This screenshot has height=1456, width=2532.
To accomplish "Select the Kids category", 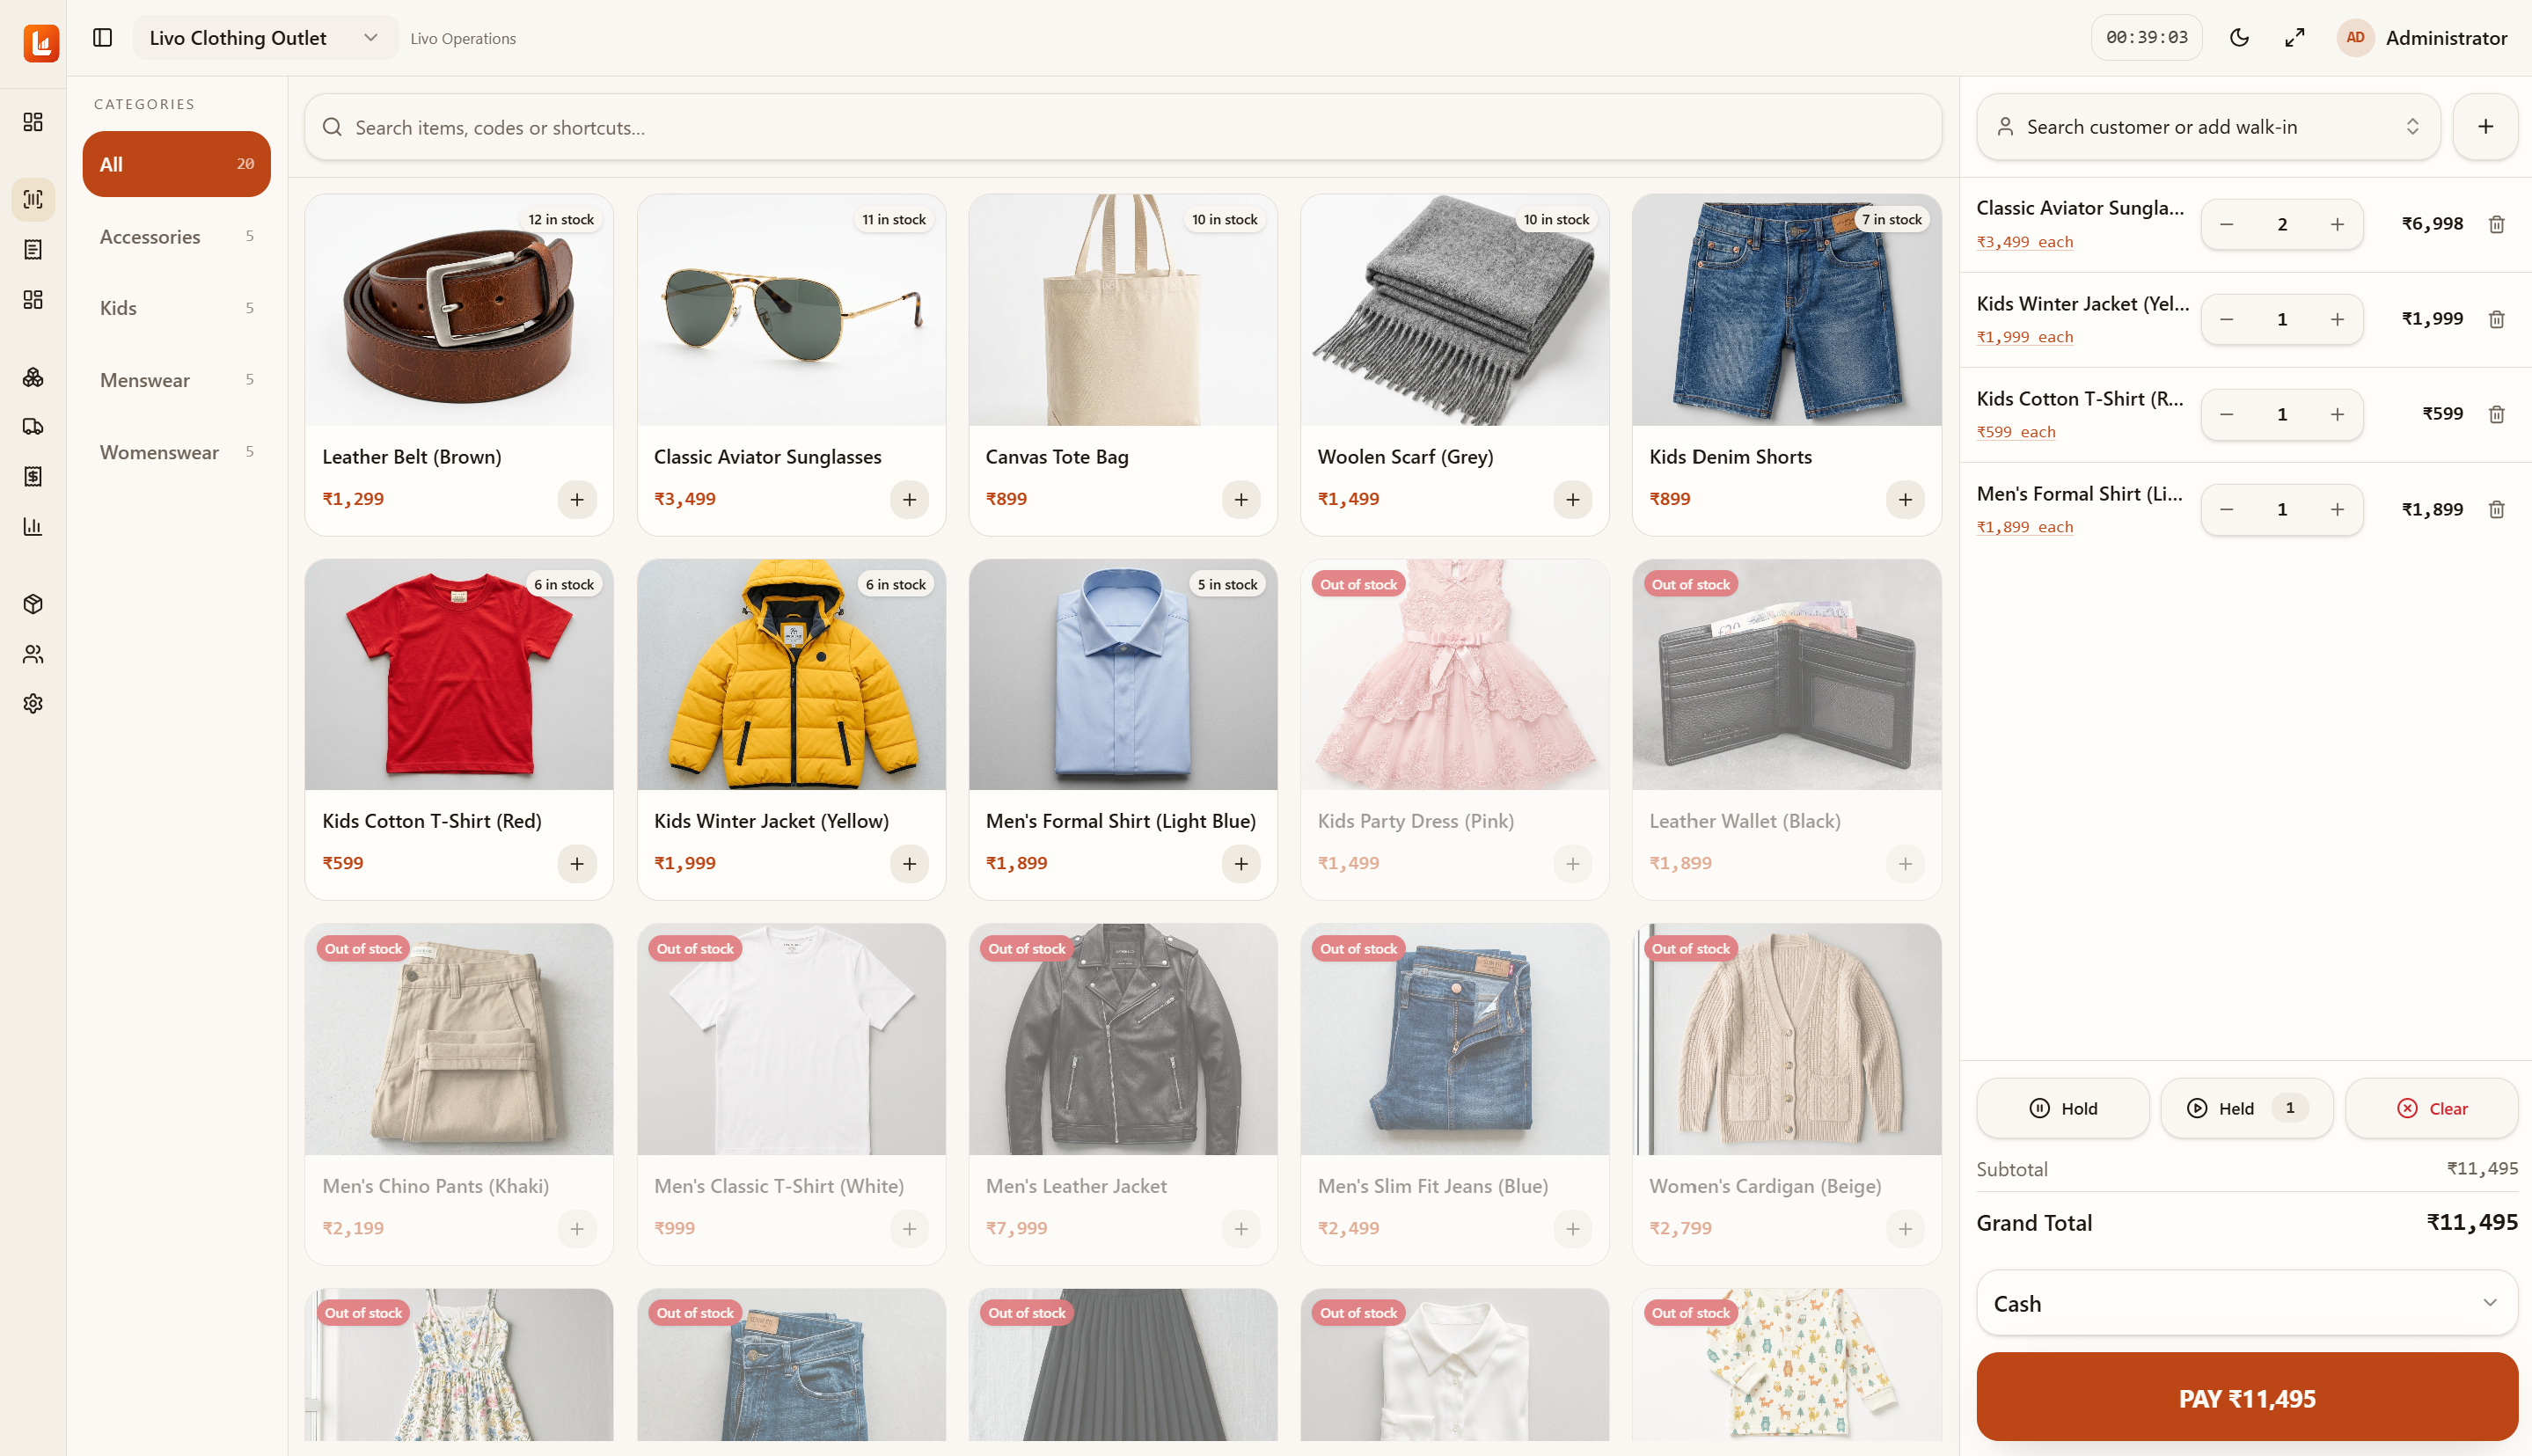I will click(176, 308).
